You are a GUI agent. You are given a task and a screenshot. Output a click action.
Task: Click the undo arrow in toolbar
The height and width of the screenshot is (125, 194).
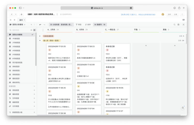pos(40,25)
